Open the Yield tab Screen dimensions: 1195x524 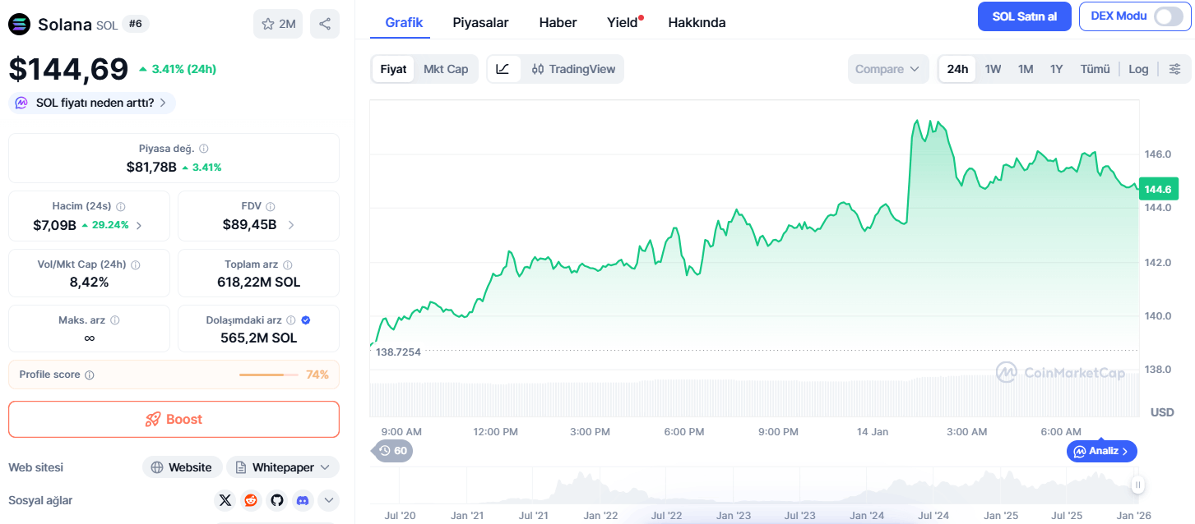(x=623, y=22)
